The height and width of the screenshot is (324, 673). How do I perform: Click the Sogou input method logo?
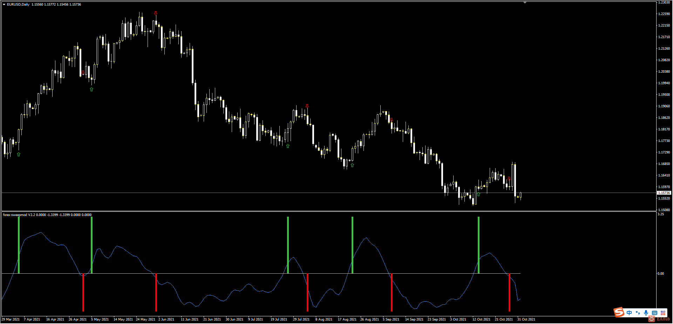(x=619, y=312)
